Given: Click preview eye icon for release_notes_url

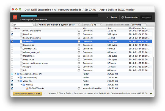Looking at the screenshot, I should point(79,52).
